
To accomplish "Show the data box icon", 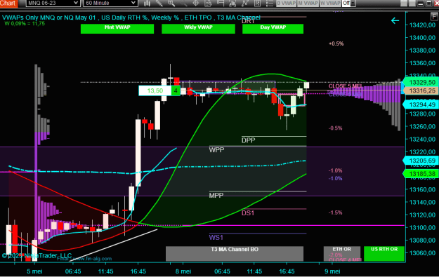I will click(208, 4).
